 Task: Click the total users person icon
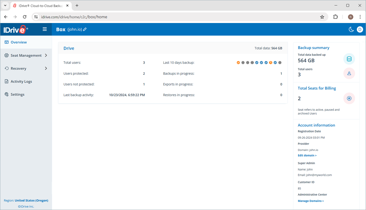[349, 73]
